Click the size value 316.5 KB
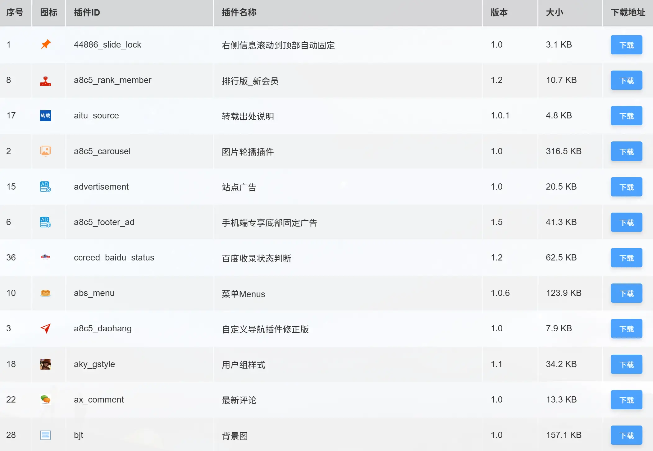This screenshot has width=653, height=451. pyautogui.click(x=564, y=151)
